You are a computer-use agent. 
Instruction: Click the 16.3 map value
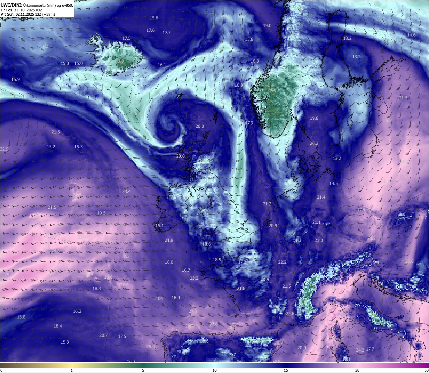pyautogui.click(x=255, y=61)
